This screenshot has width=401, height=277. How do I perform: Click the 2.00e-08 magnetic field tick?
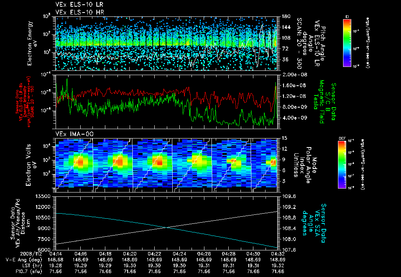(x=295, y=75)
